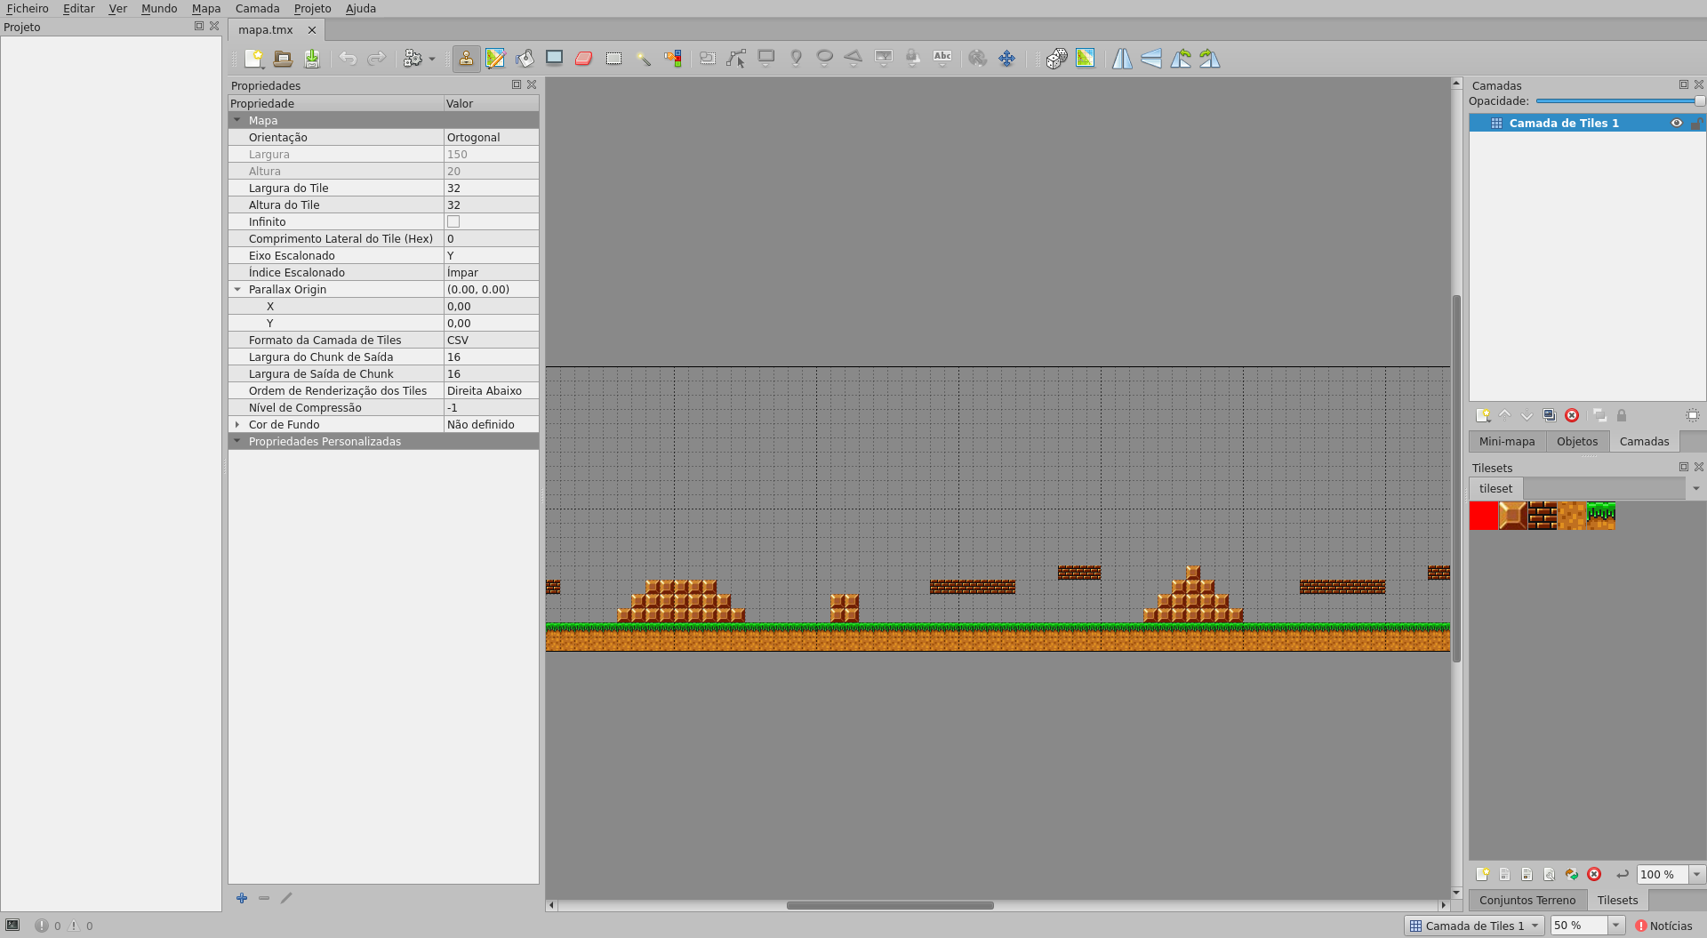This screenshot has height=938, width=1707.
Task: Embed the tileset document icon
Action: 1504,874
